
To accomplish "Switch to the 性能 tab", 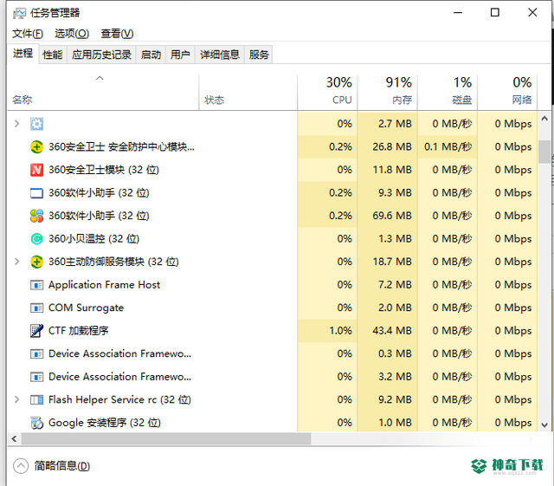I will tap(52, 55).
